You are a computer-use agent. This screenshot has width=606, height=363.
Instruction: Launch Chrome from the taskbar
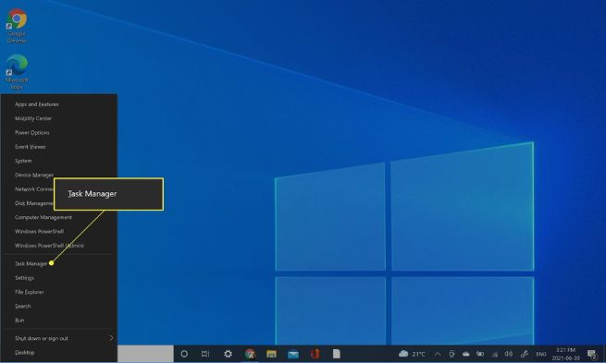pos(250,354)
